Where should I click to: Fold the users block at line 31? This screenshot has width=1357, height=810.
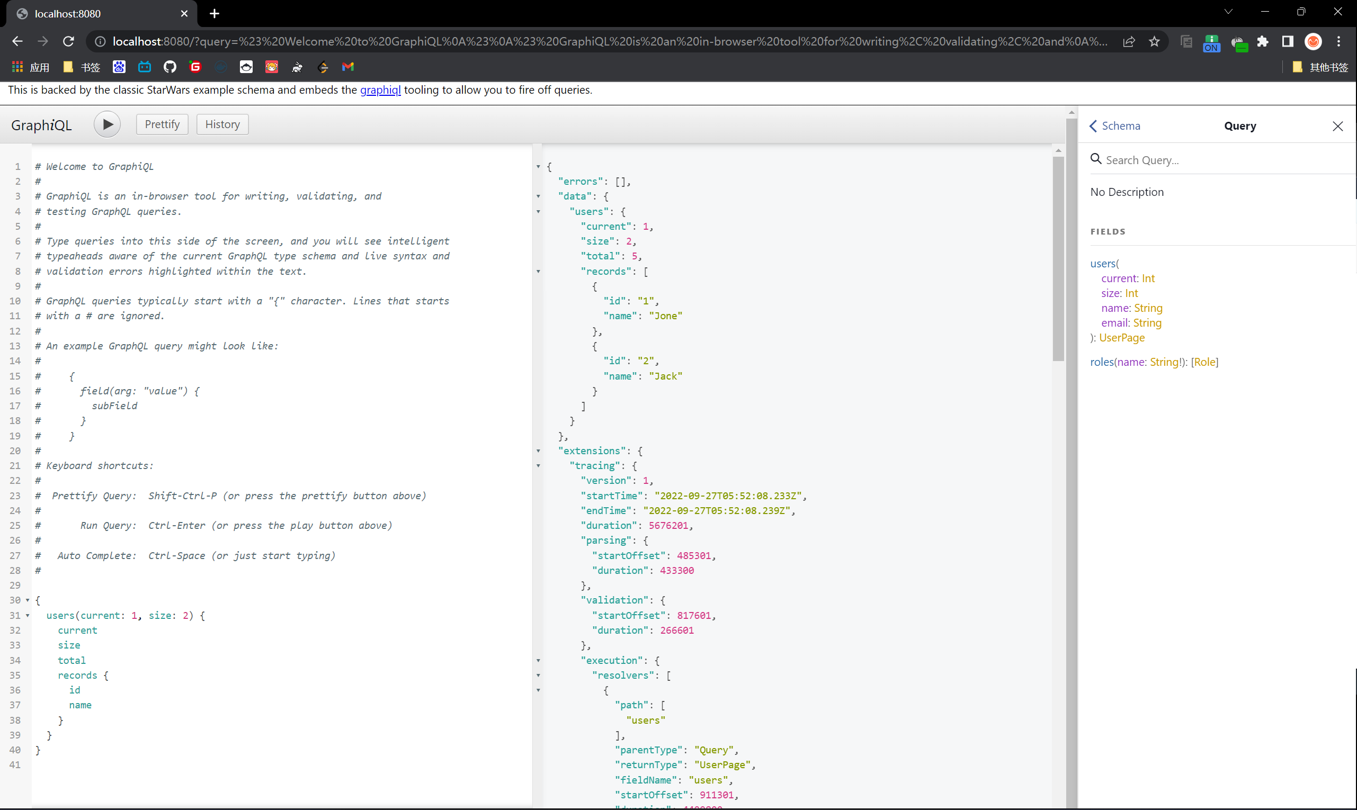28,616
